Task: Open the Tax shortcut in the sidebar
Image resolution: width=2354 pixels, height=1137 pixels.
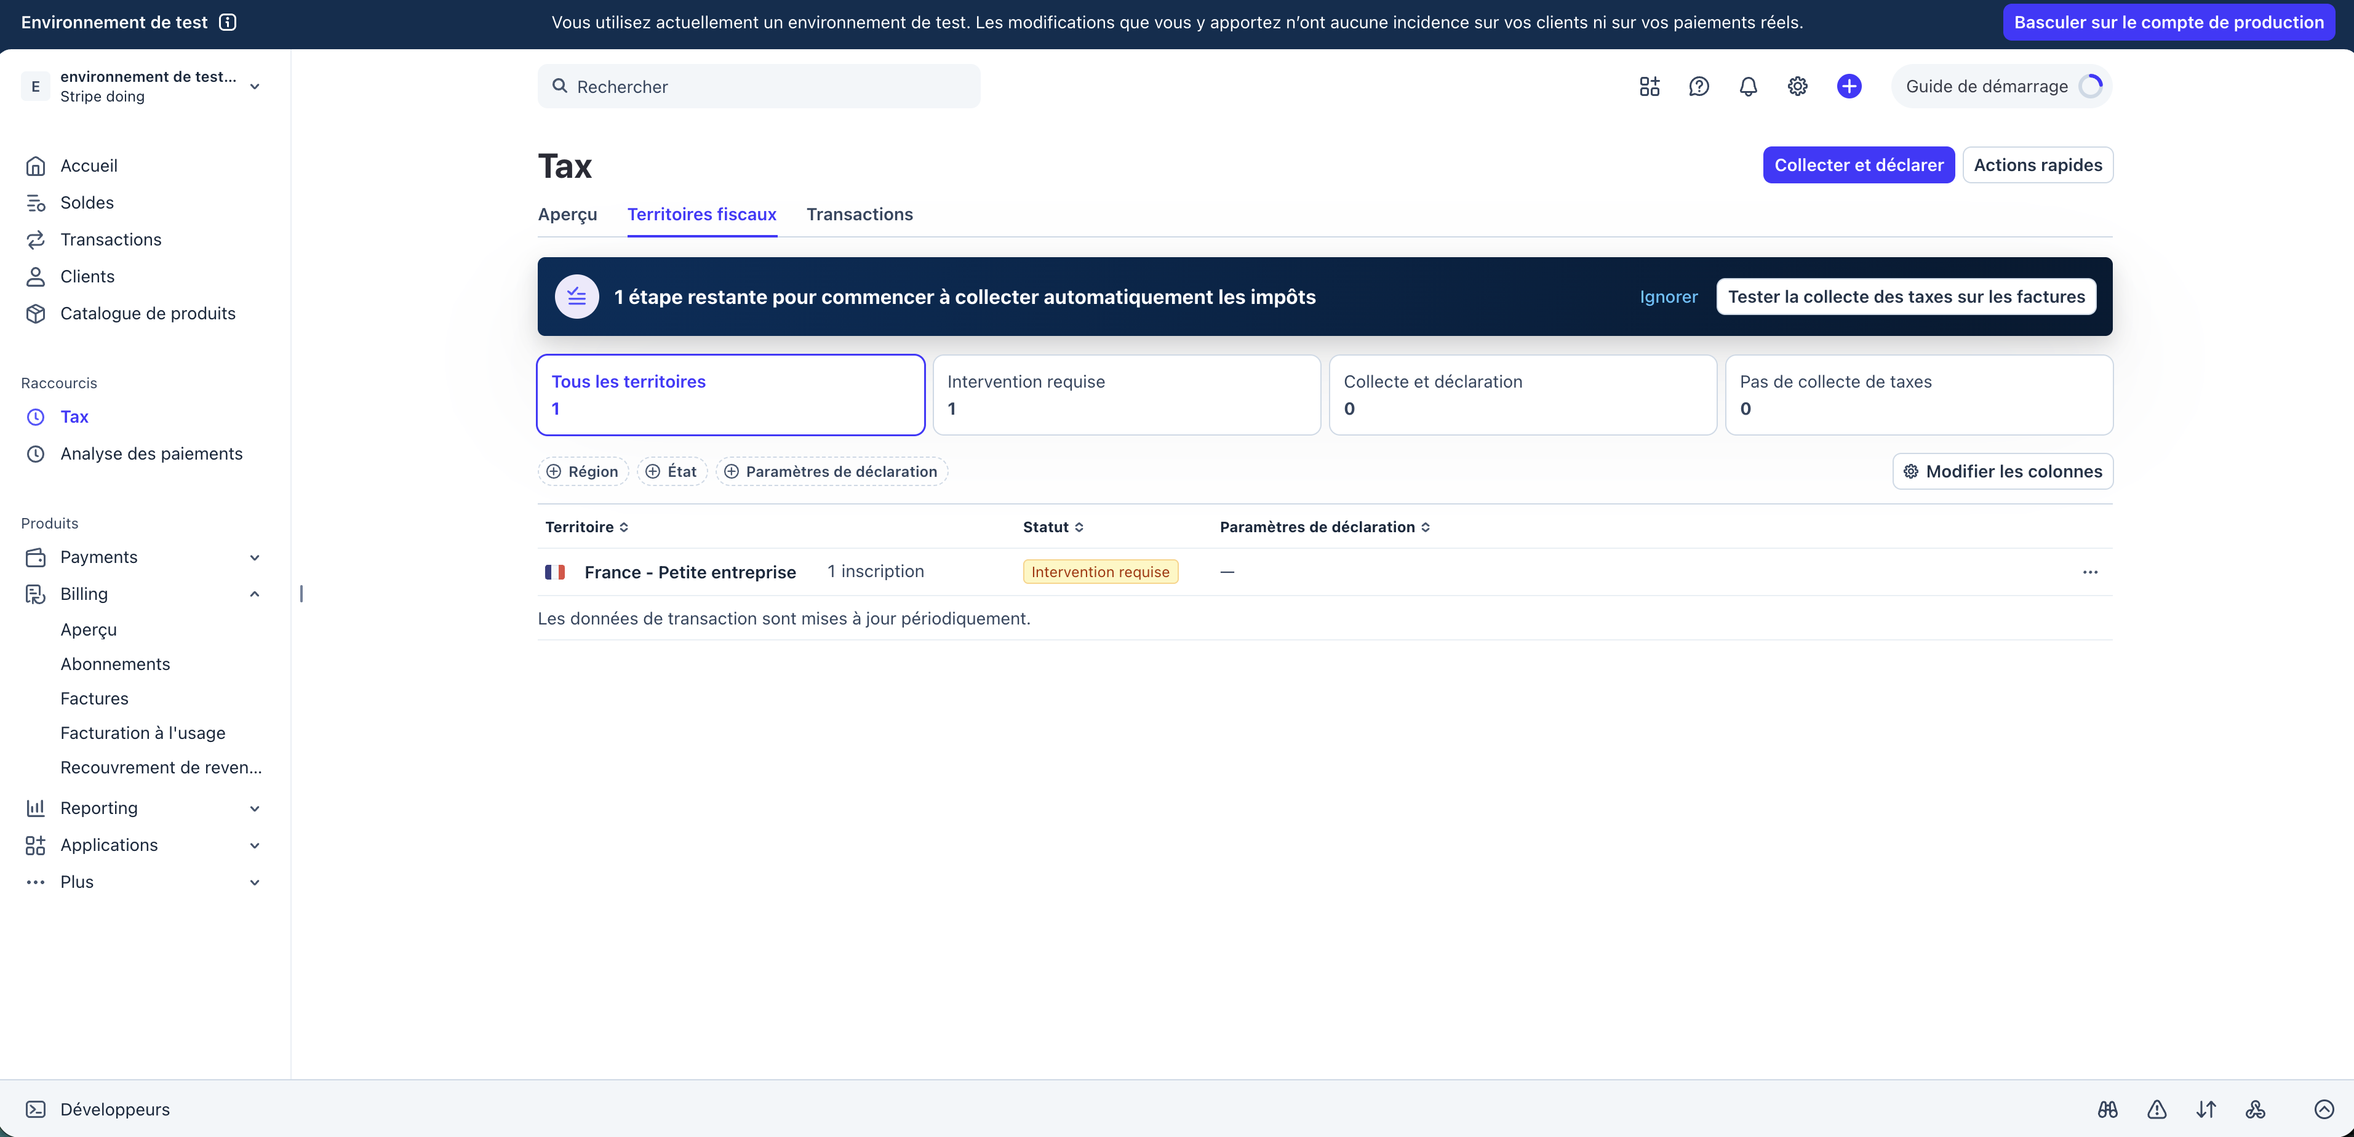Action: (x=74, y=417)
